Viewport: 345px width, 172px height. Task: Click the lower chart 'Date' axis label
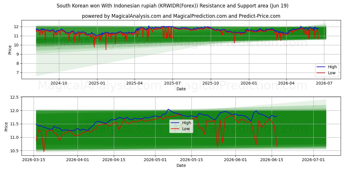point(181,165)
